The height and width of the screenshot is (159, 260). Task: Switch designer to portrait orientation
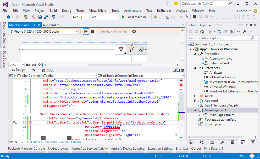click(x=93, y=32)
